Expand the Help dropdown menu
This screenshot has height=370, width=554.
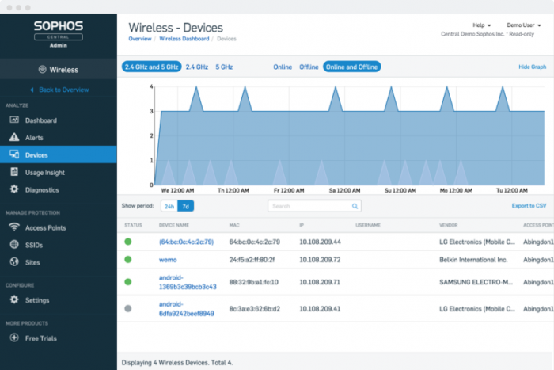pos(481,25)
